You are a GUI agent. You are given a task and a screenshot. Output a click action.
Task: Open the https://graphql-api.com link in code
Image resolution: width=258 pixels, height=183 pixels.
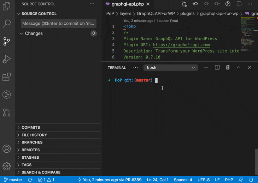181,45
